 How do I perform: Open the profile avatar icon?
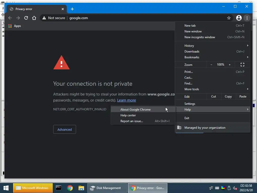tap(239, 18)
